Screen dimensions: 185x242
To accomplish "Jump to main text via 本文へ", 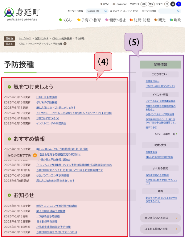I will 105,4.
